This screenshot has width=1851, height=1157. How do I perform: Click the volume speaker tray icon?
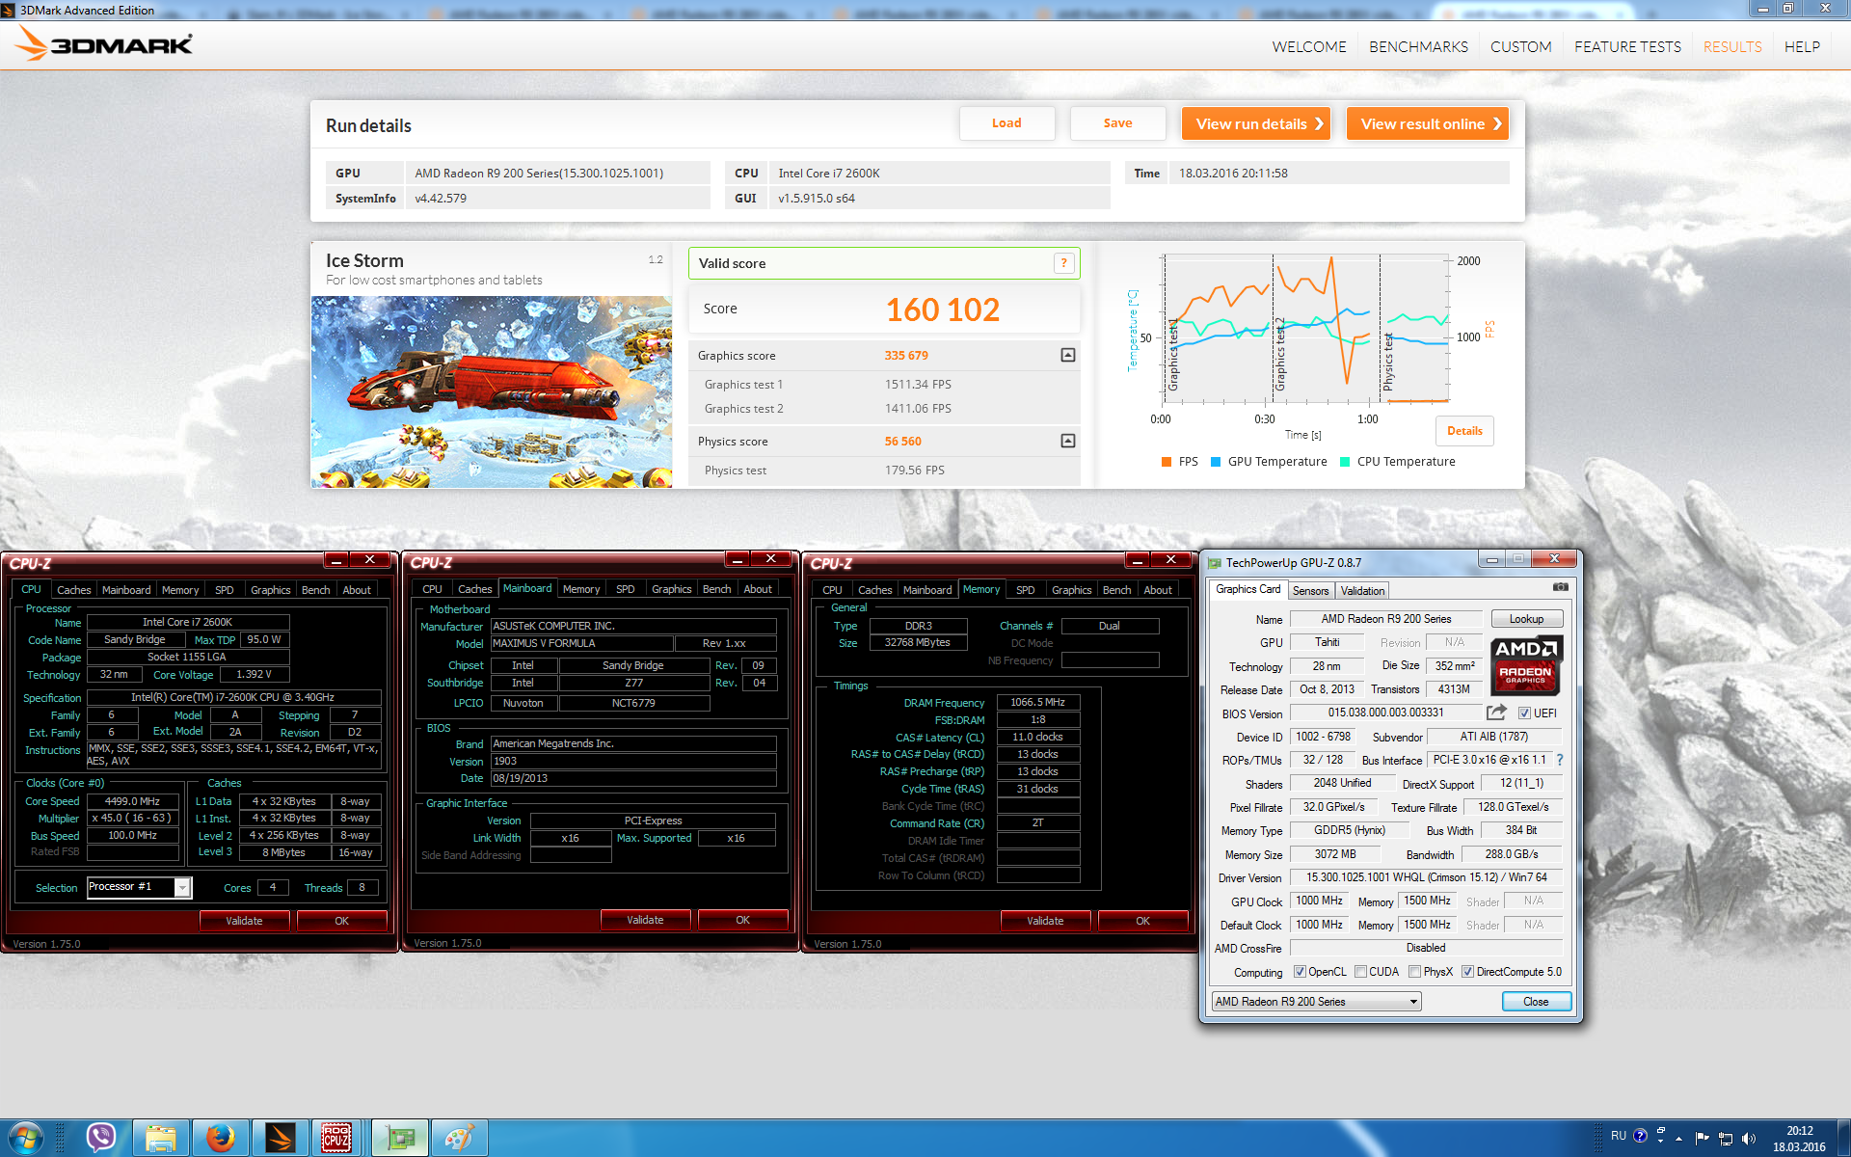click(x=1749, y=1139)
